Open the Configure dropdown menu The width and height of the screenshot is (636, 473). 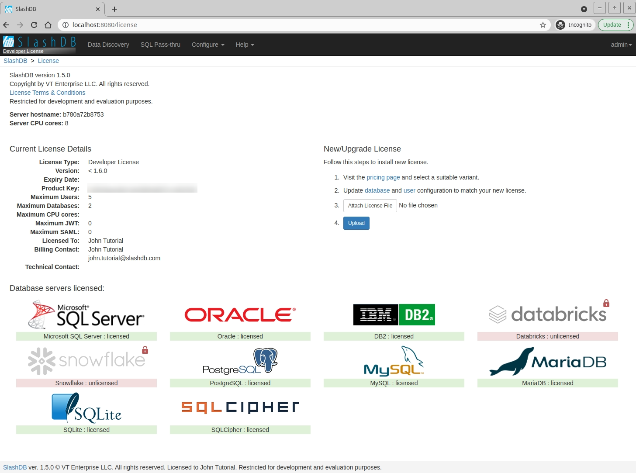[208, 45]
